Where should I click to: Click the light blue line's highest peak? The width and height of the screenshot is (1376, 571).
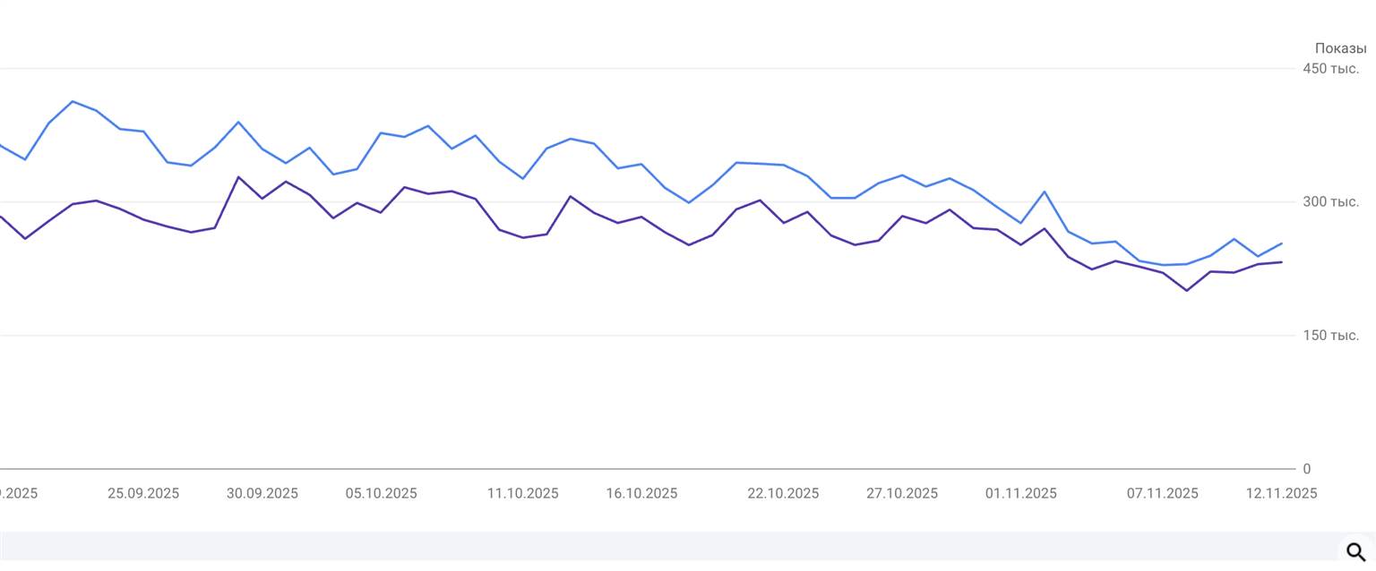(73, 101)
